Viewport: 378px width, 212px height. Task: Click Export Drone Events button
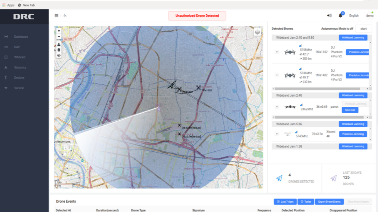(329, 202)
